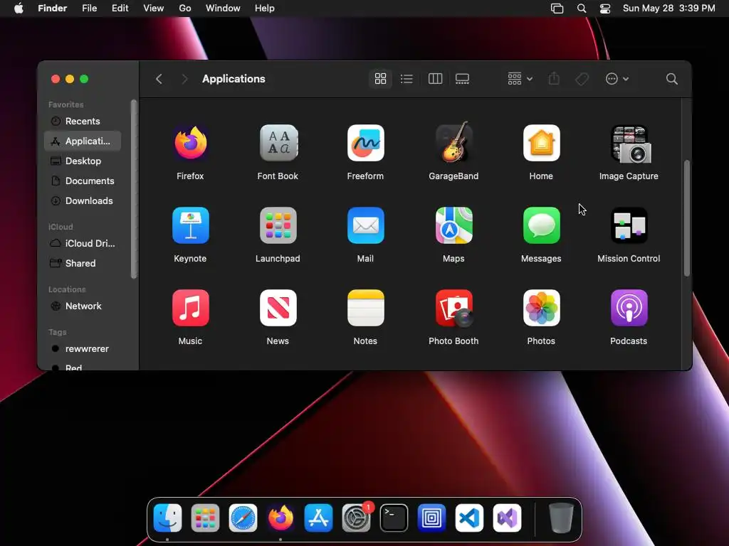The height and width of the screenshot is (546, 729).
Task: Open the Maps app
Action: [x=453, y=225]
